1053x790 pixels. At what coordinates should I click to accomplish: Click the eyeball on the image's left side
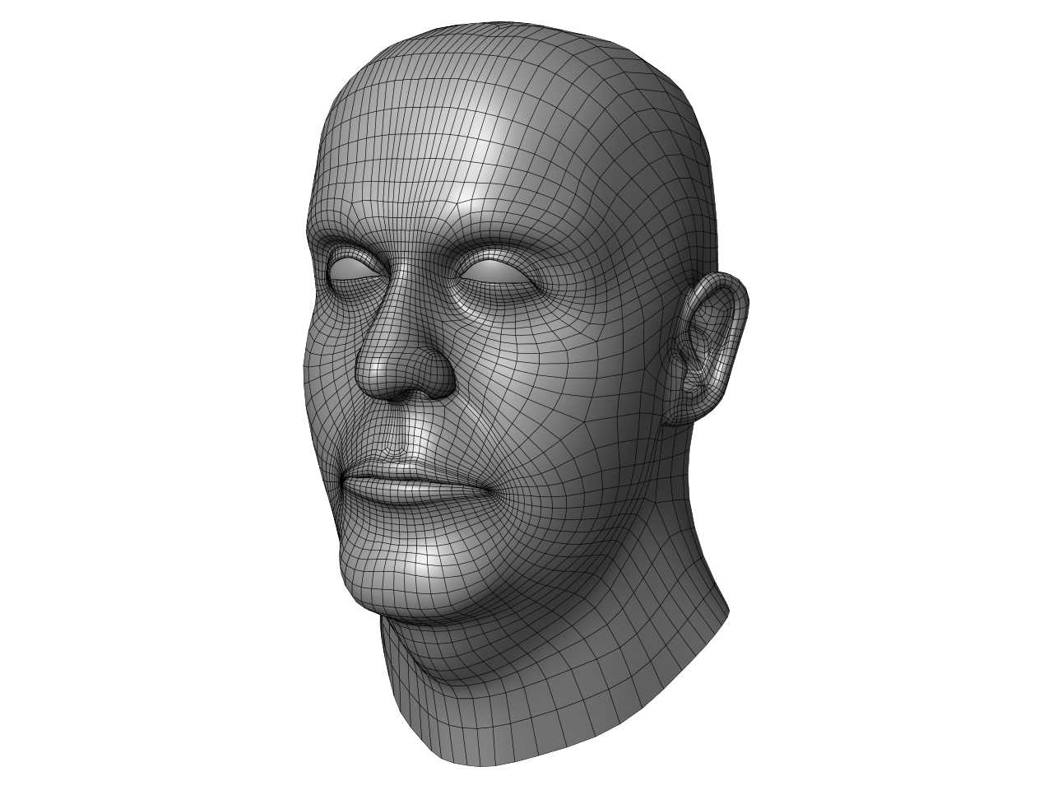point(350,268)
